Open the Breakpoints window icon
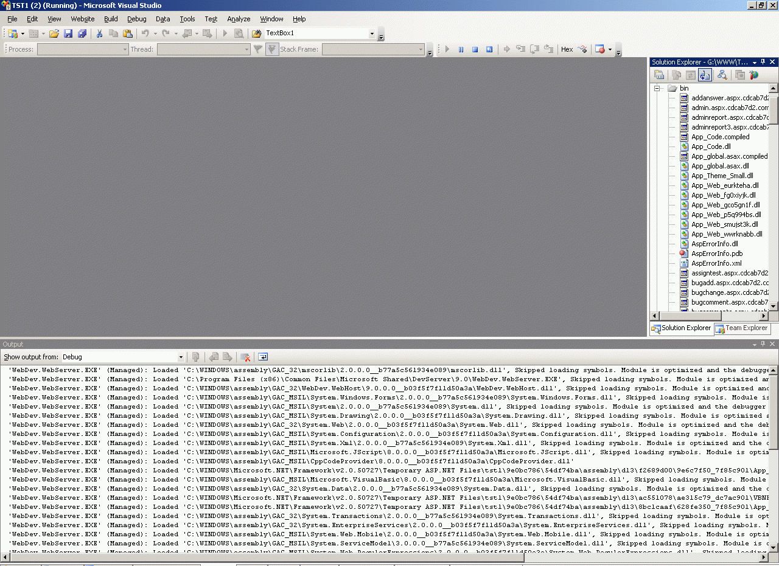 (x=600, y=49)
